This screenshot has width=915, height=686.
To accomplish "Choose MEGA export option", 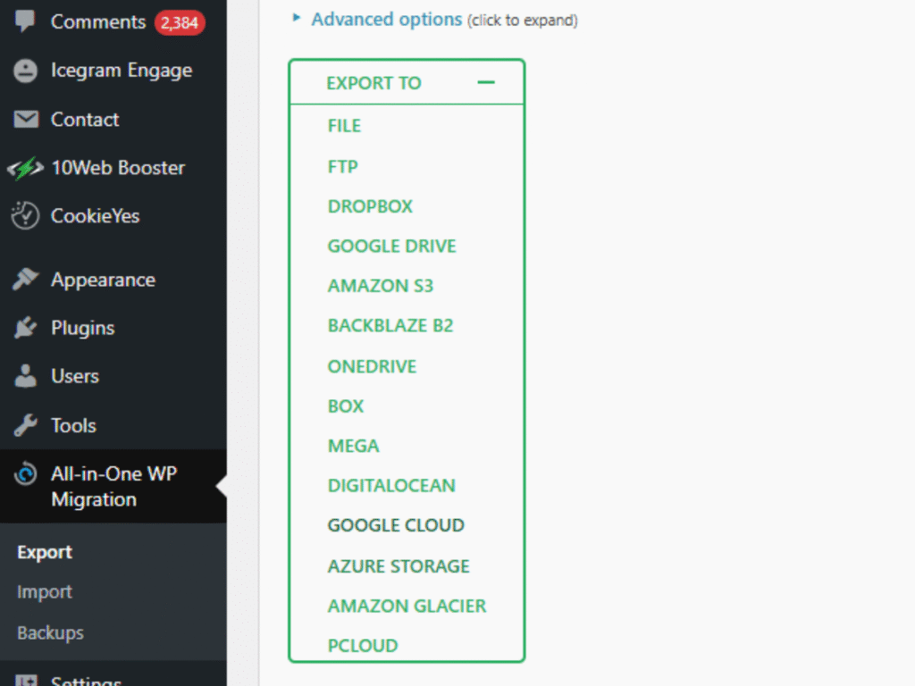I will coord(353,447).
